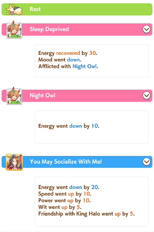Collapse the You May Socialize With Me section
Viewport: 154px width, 232px height.
[x=147, y=162]
